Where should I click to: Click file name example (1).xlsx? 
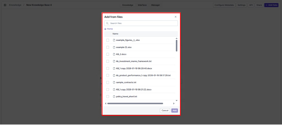124,47
